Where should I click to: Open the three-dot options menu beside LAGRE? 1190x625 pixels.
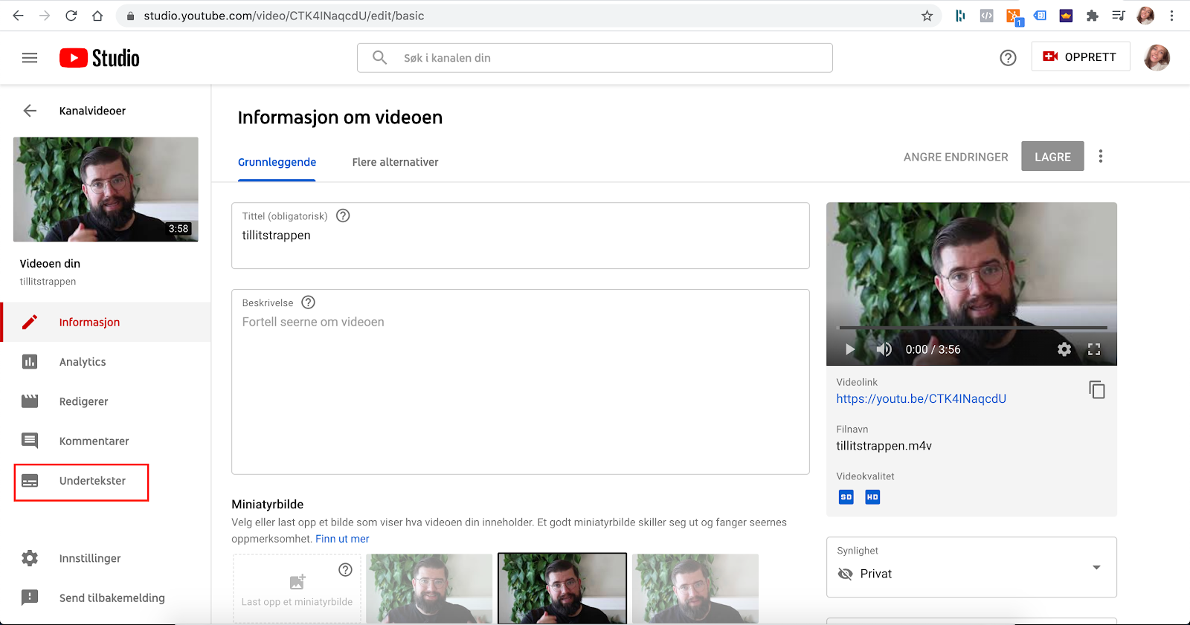(x=1101, y=156)
